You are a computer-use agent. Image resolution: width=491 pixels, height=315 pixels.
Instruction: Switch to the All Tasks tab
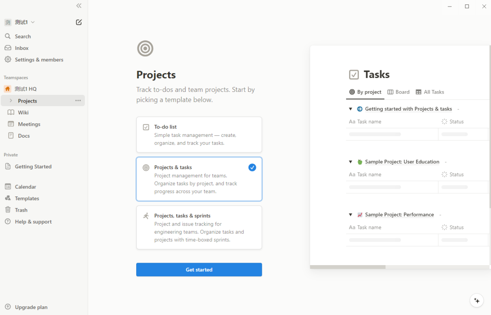[430, 92]
